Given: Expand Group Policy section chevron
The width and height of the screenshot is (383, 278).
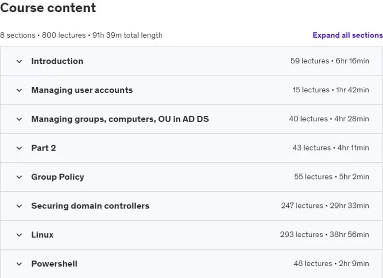Looking at the screenshot, I should (19, 177).
